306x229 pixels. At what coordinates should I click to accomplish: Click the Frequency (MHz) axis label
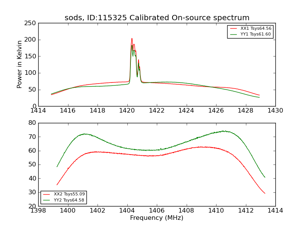pyautogui.click(x=157, y=218)
